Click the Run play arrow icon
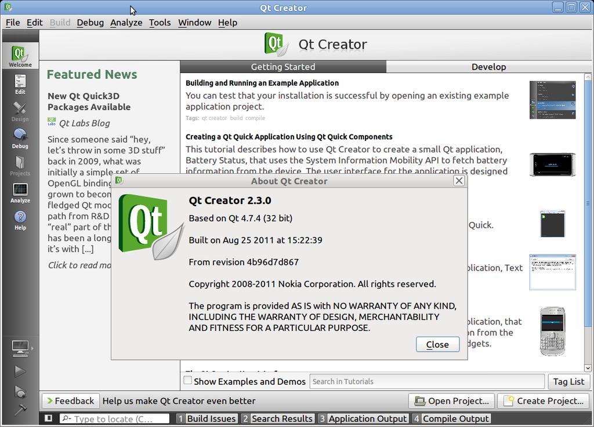 click(x=20, y=371)
